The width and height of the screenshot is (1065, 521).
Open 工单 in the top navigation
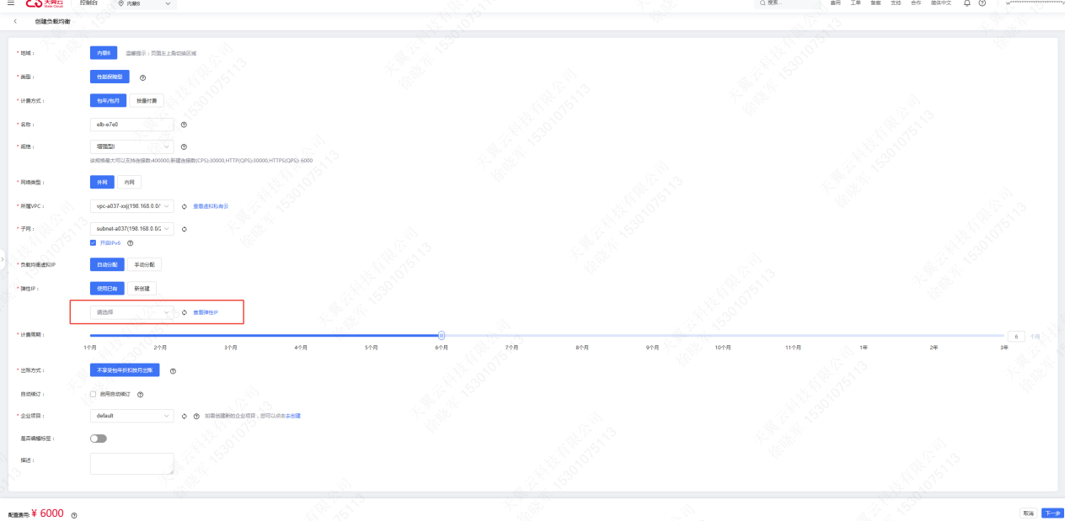[855, 3]
